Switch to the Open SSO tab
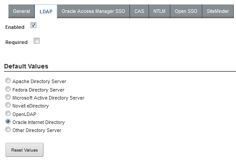The image size is (236, 160). coord(186,11)
